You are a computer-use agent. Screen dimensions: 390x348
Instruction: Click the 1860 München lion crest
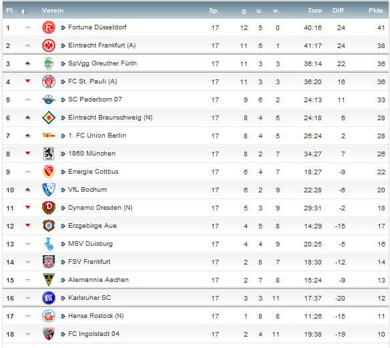point(49,154)
